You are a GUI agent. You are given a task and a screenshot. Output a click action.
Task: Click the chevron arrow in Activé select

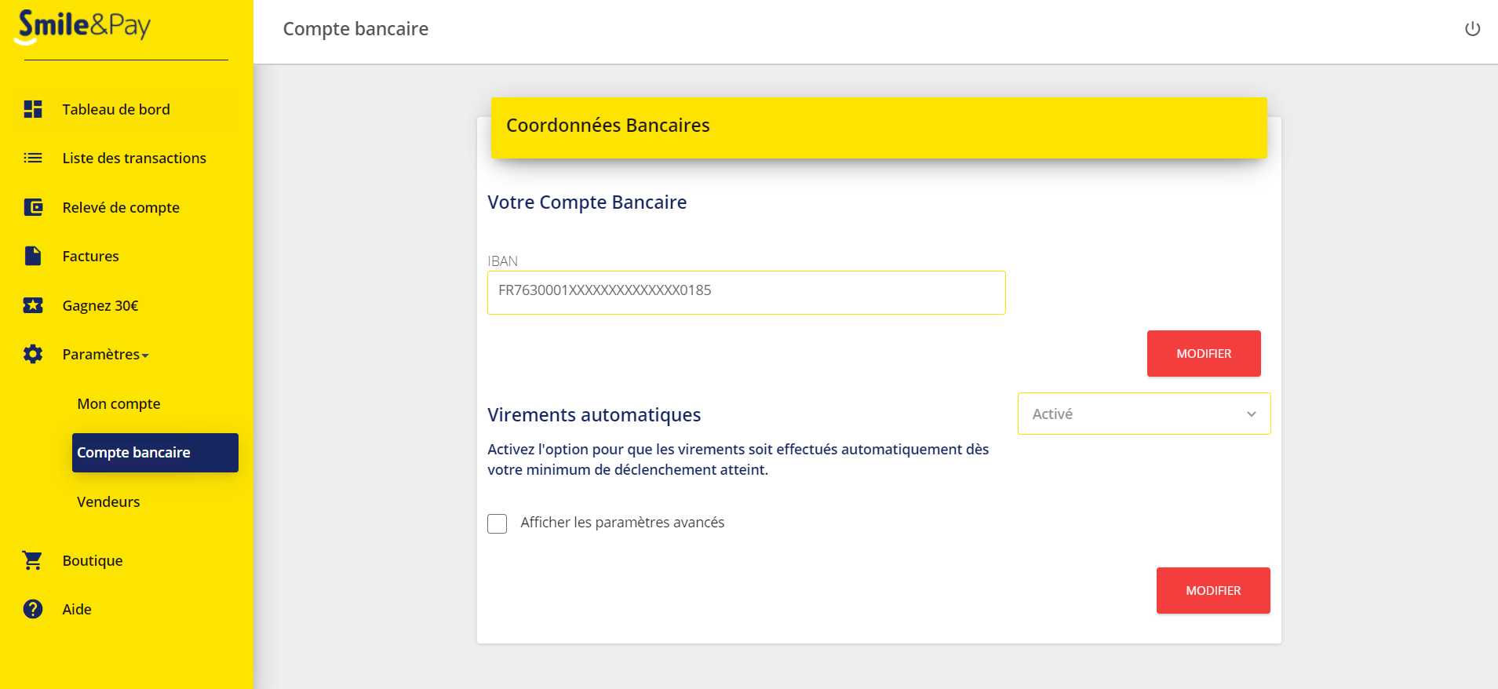1251,414
